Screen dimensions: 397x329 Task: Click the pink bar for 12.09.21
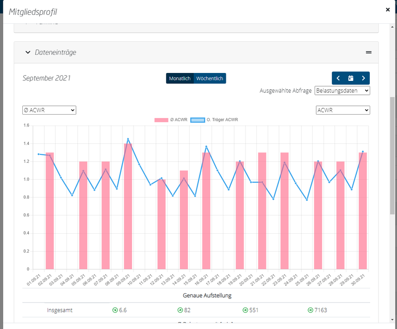click(x=162, y=224)
